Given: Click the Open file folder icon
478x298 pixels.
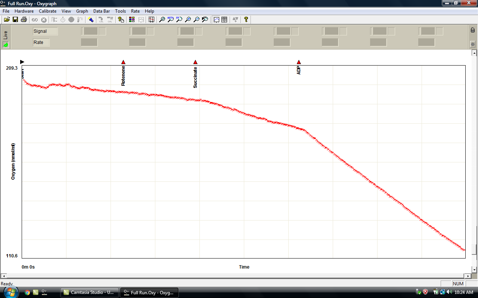Looking at the screenshot, I should 6,19.
